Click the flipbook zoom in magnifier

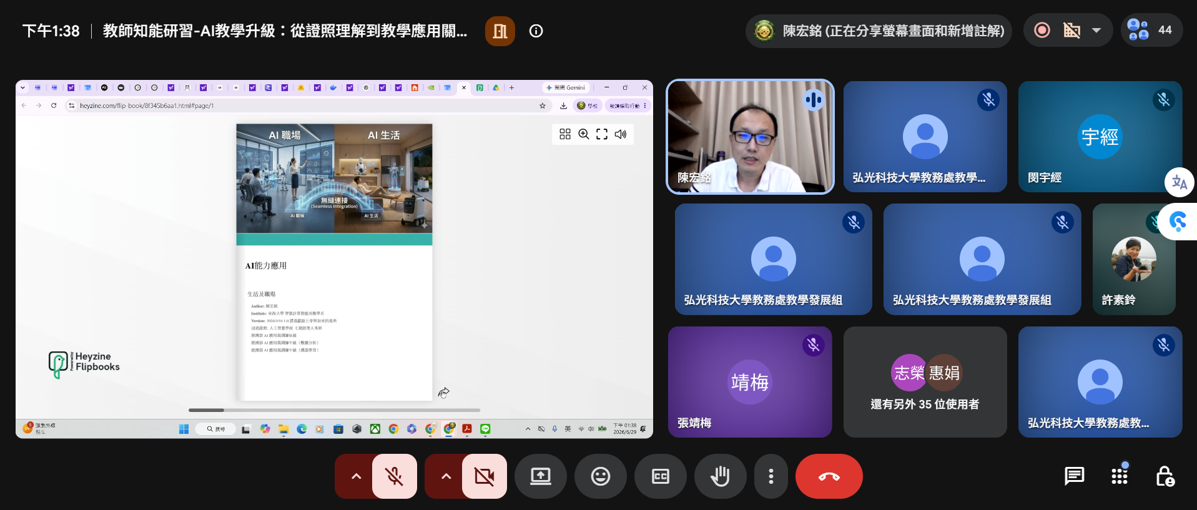(x=584, y=134)
